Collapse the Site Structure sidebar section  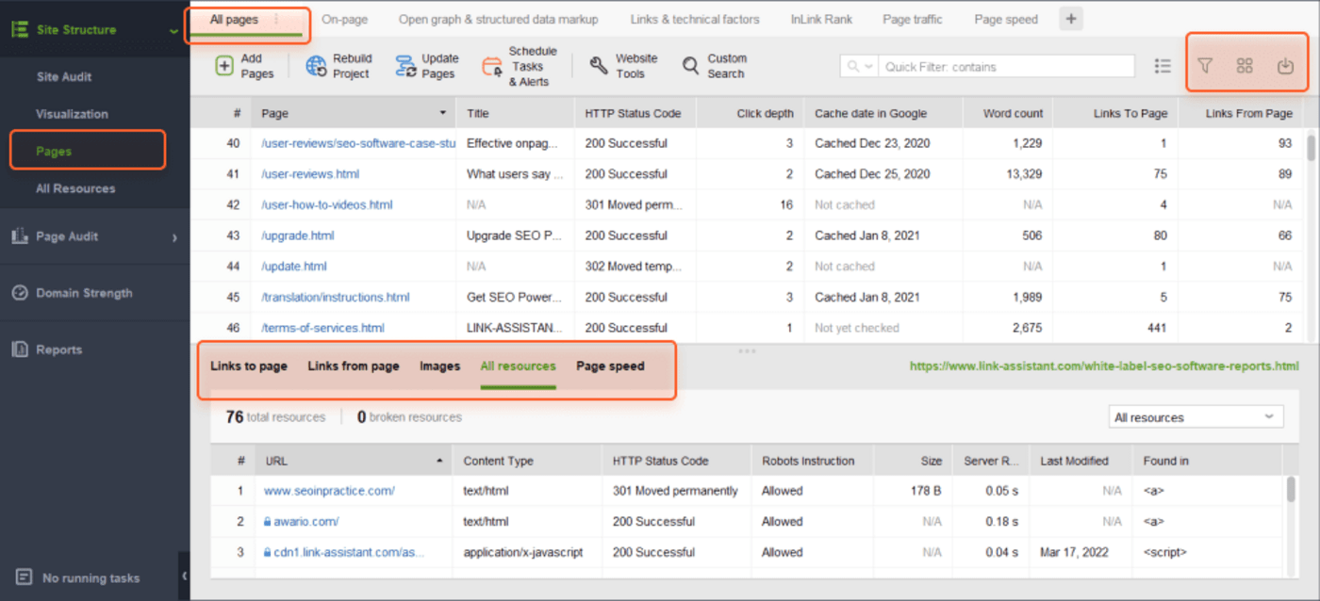point(173,29)
